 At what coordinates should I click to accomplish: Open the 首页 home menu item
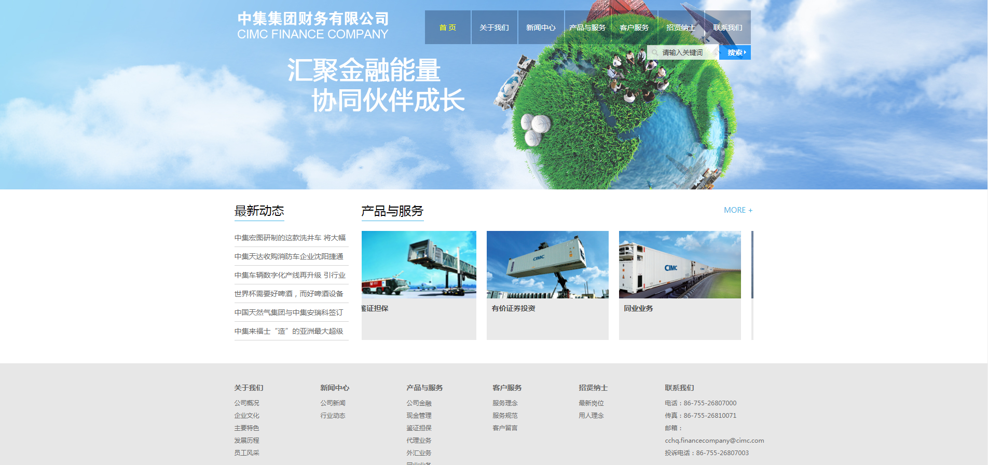coord(447,28)
